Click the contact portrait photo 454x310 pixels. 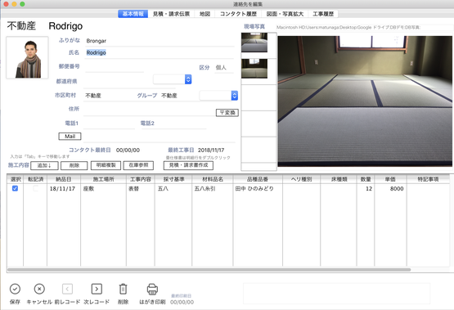27,57
